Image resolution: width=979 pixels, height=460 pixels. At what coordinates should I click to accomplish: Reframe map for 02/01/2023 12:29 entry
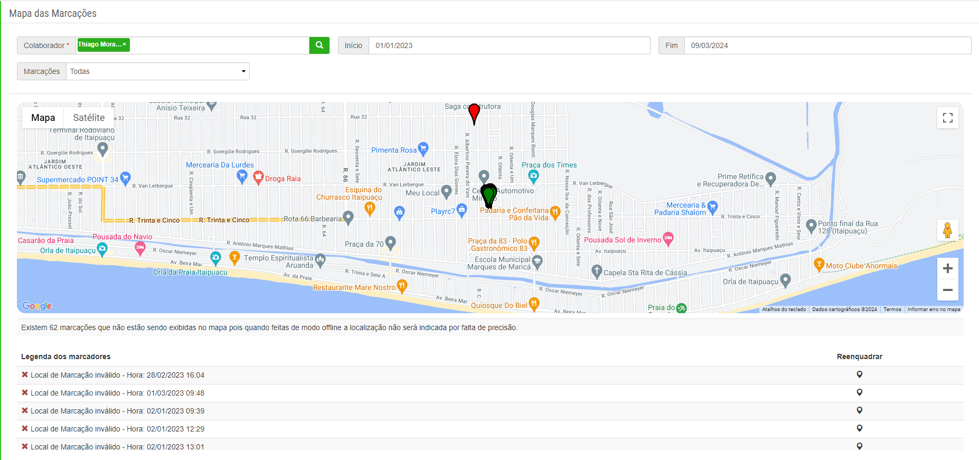(860, 428)
